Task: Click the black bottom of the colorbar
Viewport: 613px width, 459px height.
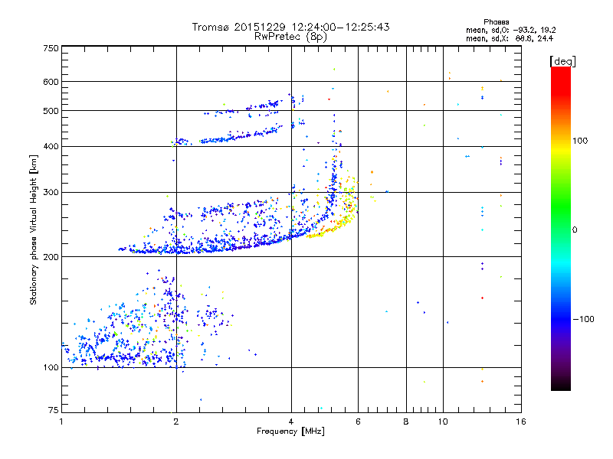Action: coord(561,385)
